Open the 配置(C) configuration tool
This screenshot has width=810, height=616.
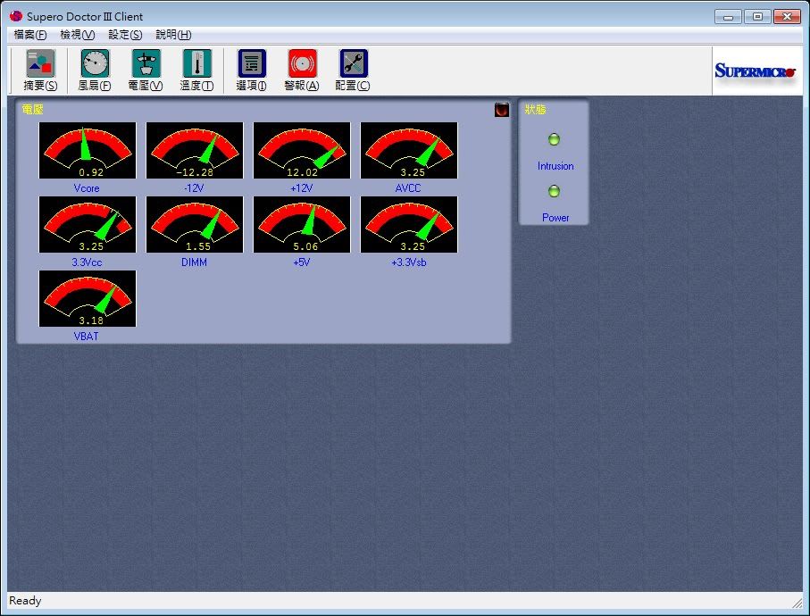[353, 71]
